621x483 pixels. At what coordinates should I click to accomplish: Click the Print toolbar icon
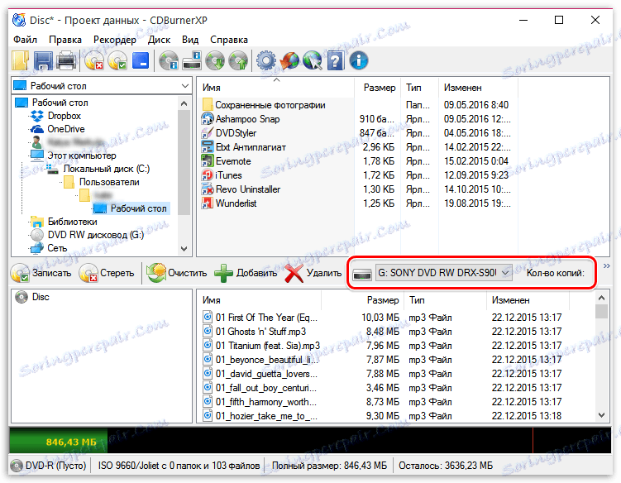click(66, 61)
